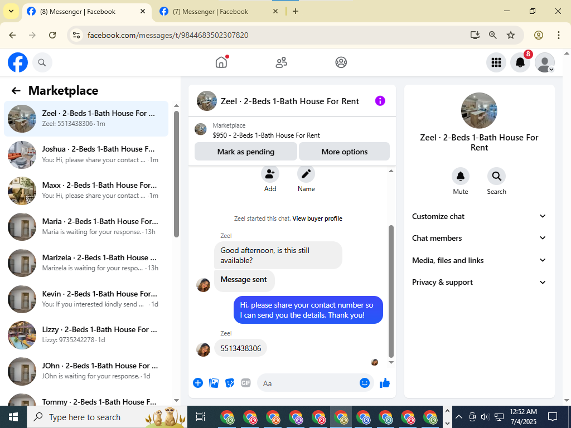The width and height of the screenshot is (571, 428).
Task: Go back in browser history
Action: (x=12, y=35)
